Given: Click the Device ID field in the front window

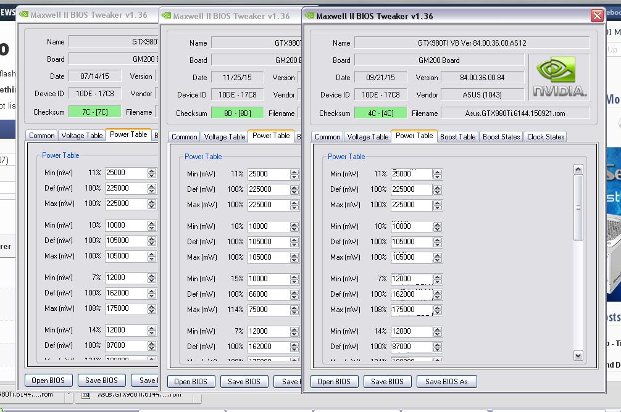Looking at the screenshot, I should 380,95.
